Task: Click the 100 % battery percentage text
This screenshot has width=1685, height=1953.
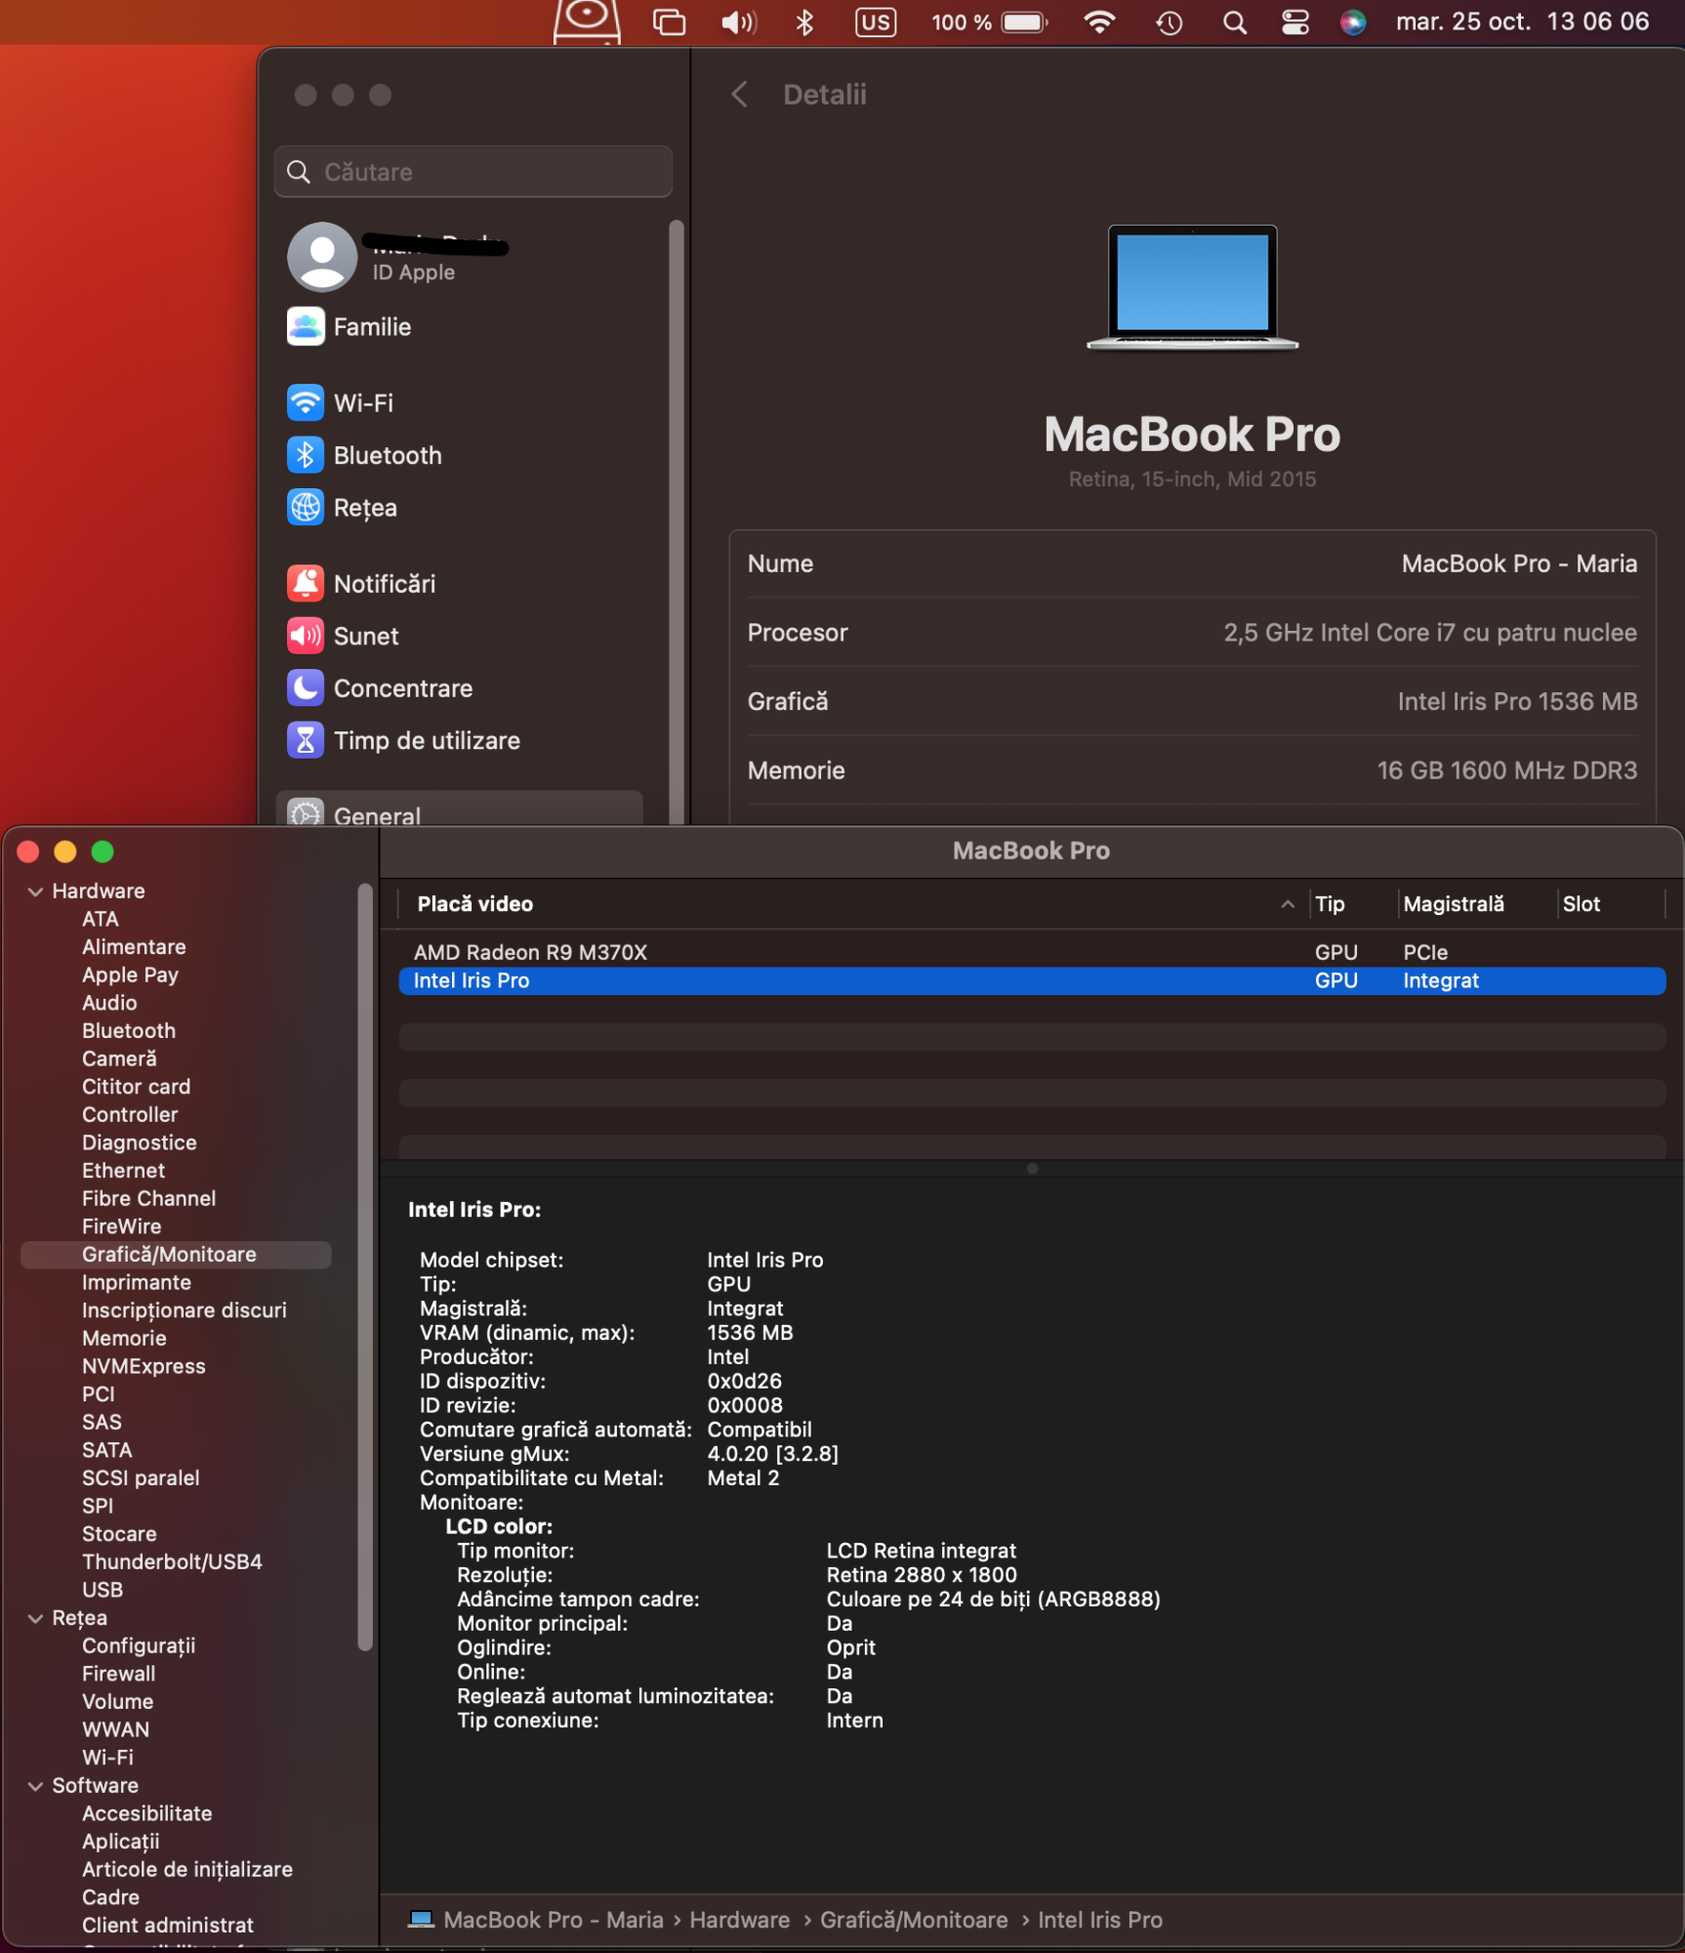Action: tap(962, 21)
